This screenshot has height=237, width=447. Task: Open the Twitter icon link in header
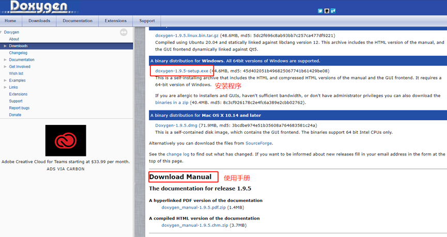[320, 10]
